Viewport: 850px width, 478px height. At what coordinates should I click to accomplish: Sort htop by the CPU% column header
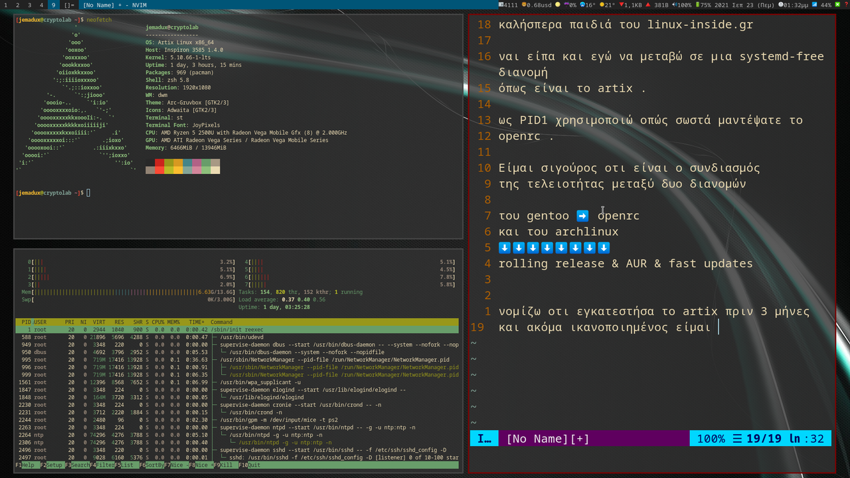[x=158, y=322]
